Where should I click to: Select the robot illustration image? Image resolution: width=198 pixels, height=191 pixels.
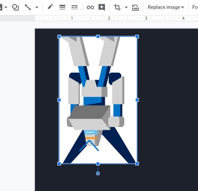click(98, 98)
